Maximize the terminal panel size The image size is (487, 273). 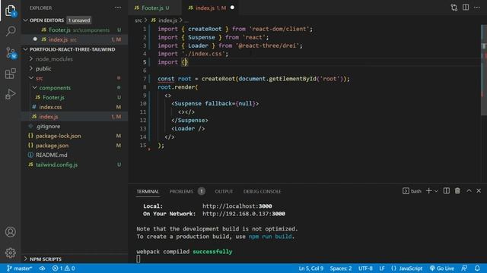click(x=469, y=191)
